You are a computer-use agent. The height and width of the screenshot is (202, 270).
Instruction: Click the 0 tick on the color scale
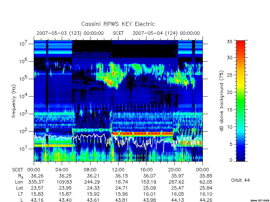pyautogui.click(x=231, y=160)
